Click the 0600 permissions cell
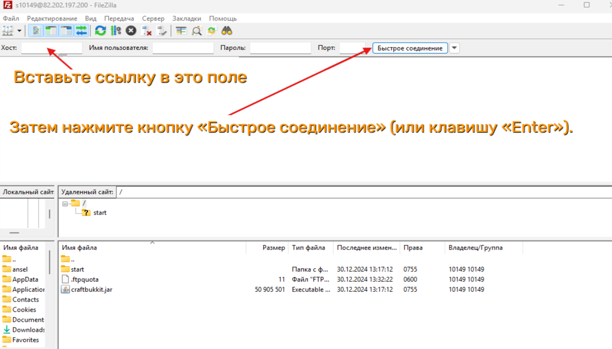Screen dimensions: 612x349 coord(410,279)
